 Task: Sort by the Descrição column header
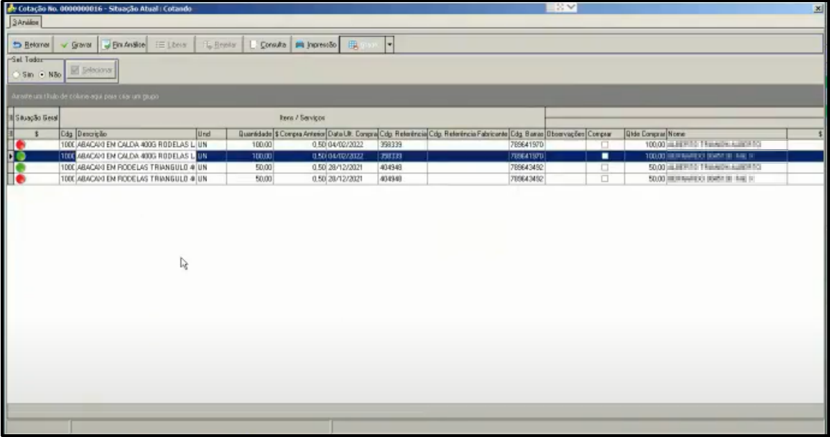tap(136, 134)
